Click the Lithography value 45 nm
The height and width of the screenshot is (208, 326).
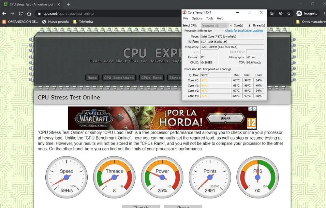point(255,57)
